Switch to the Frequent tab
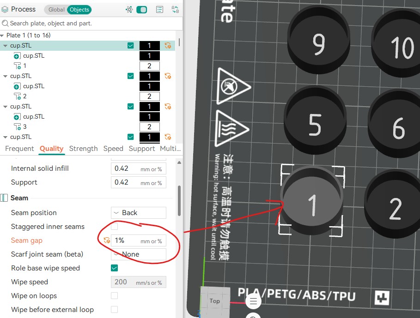The image size is (420, 318). click(x=19, y=149)
